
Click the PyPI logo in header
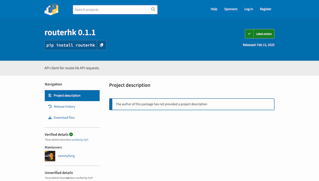click(51, 9)
